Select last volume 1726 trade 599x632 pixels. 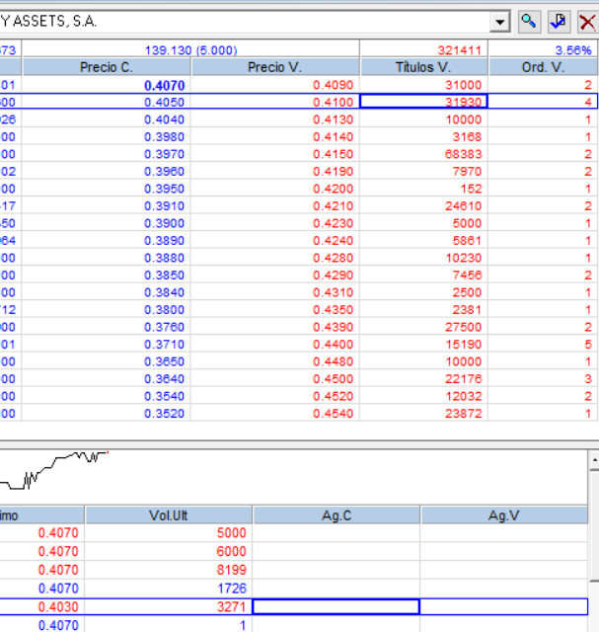click(x=231, y=589)
